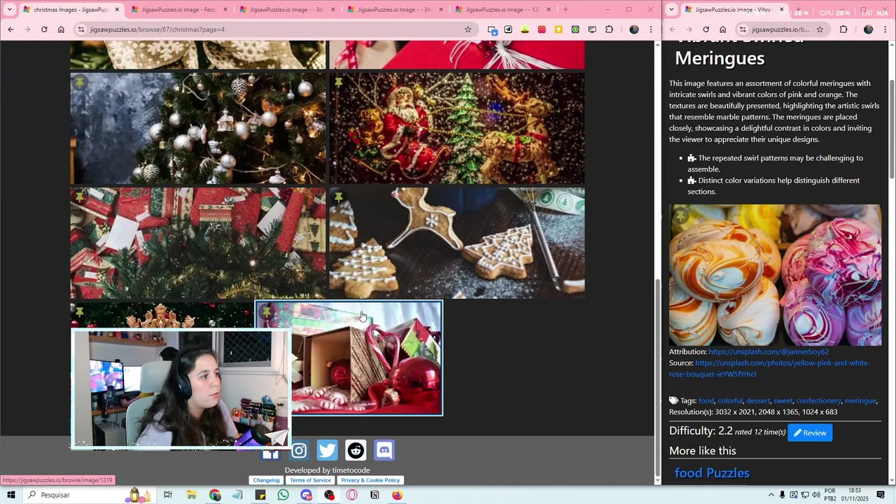Viewport: 896px width, 504px height.
Task: Open meringues image in right window
Action: (x=775, y=275)
